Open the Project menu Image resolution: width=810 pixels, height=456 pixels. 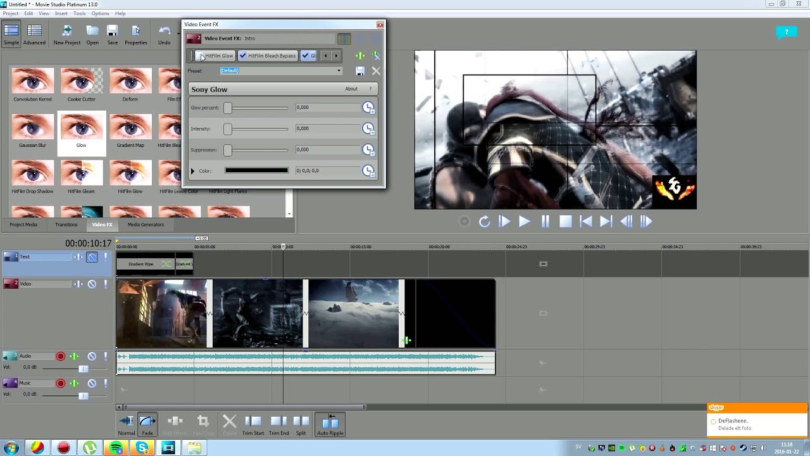coord(11,13)
